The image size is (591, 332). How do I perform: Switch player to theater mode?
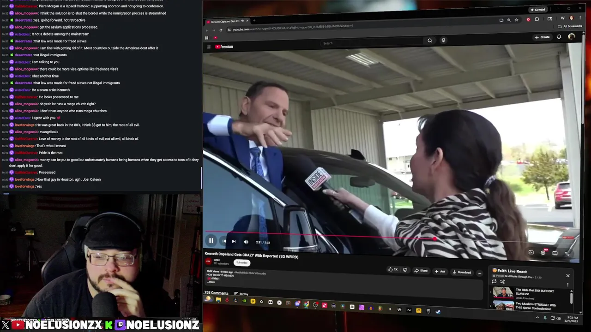555,253
